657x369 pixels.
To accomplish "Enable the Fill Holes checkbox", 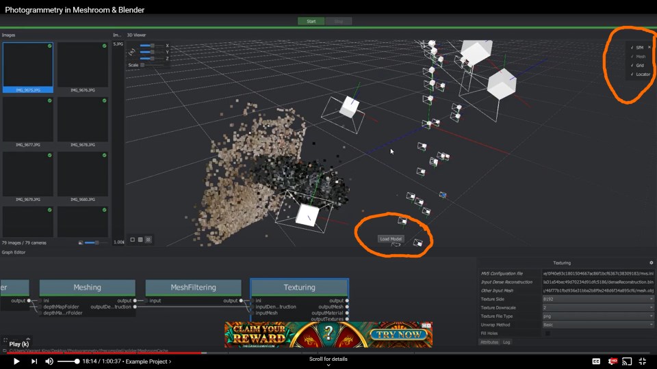I will 547,333.
